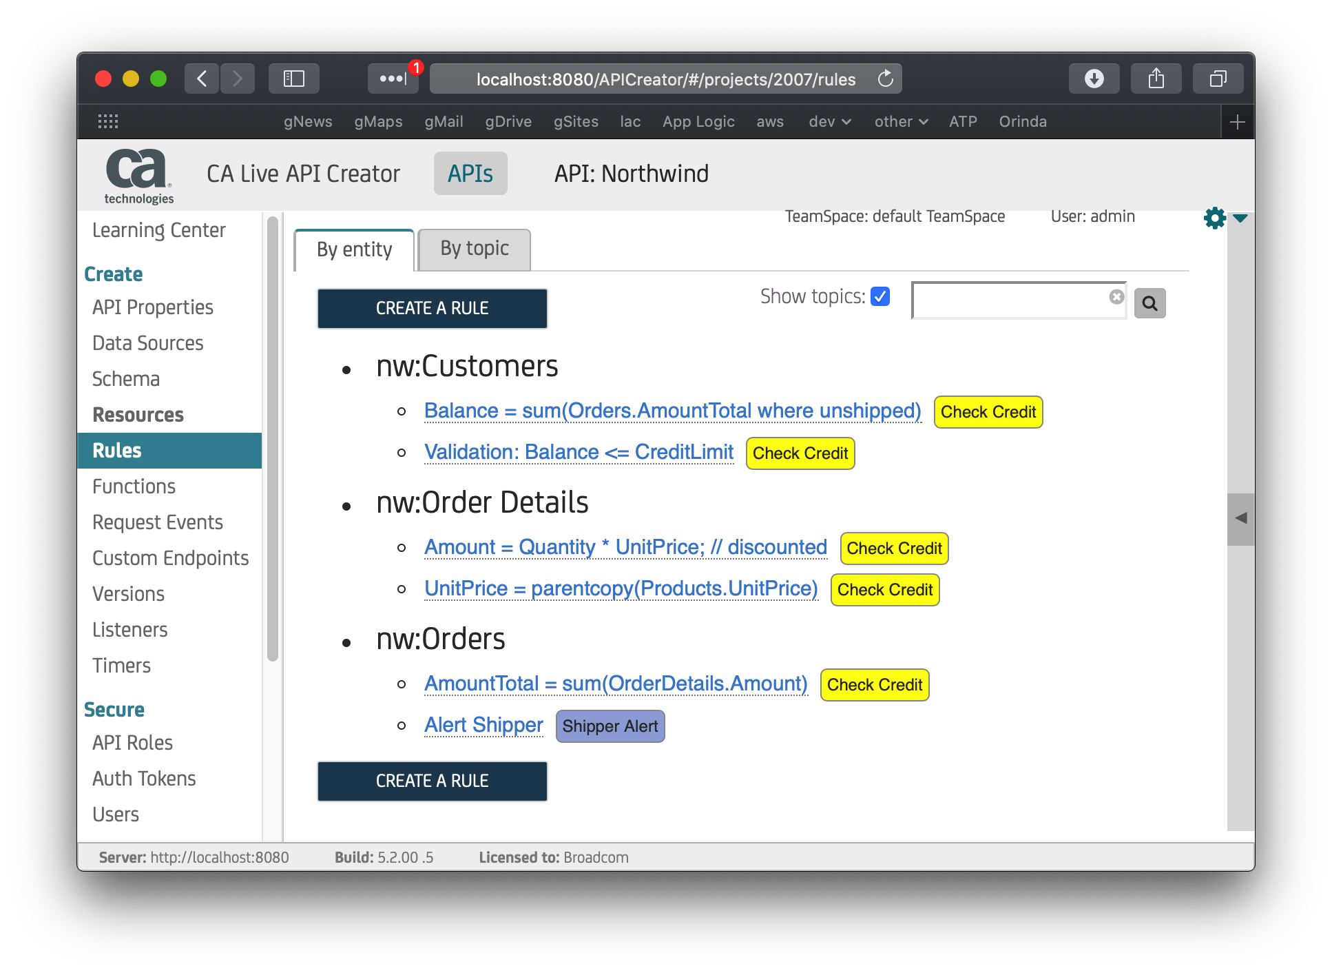Viewport: 1332px width, 973px height.
Task: Click Safari's page reload icon
Action: pyautogui.click(x=886, y=79)
